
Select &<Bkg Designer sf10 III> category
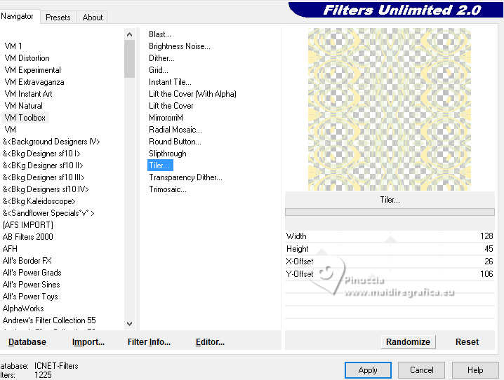pyautogui.click(x=44, y=177)
